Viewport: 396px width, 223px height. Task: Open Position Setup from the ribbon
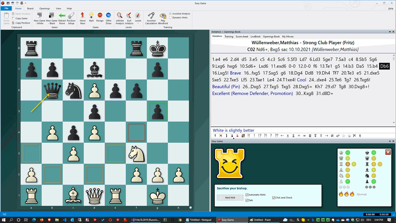pyautogui.click(x=71, y=16)
